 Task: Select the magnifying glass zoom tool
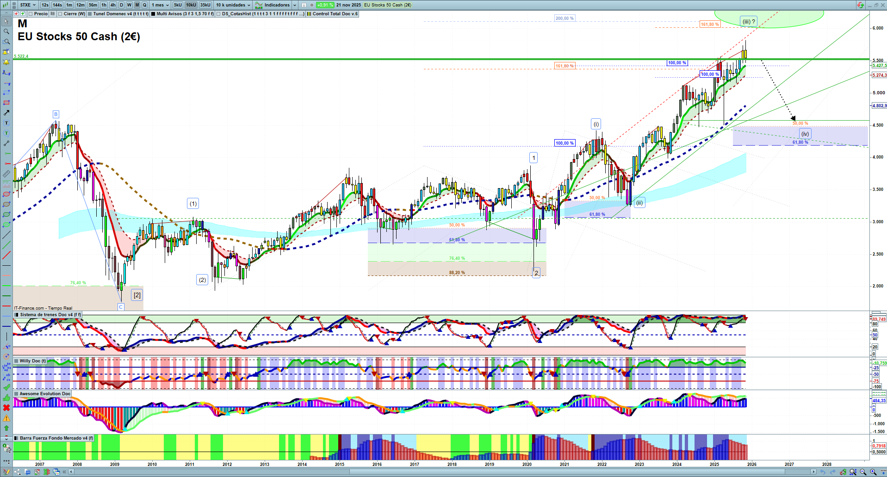[x=6, y=31]
